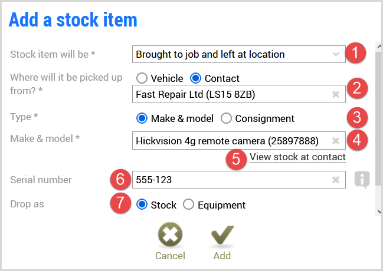Open View stock at contact link
This screenshot has width=383, height=271.
[297, 157]
